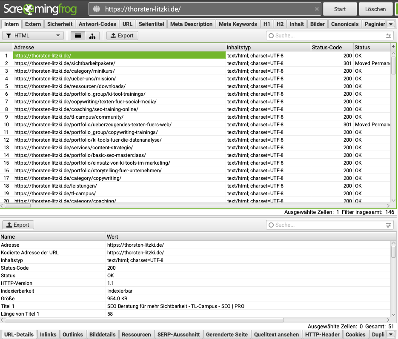Select row with tl-campus/community URL
The width and height of the screenshot is (398, 339).
pos(195,117)
